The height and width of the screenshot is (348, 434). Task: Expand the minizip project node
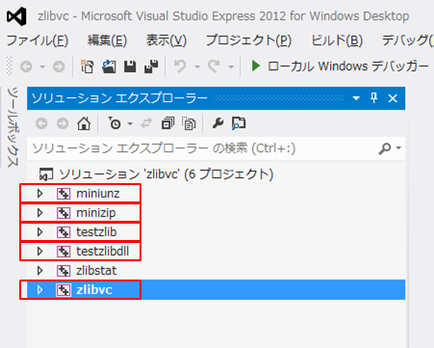click(39, 213)
